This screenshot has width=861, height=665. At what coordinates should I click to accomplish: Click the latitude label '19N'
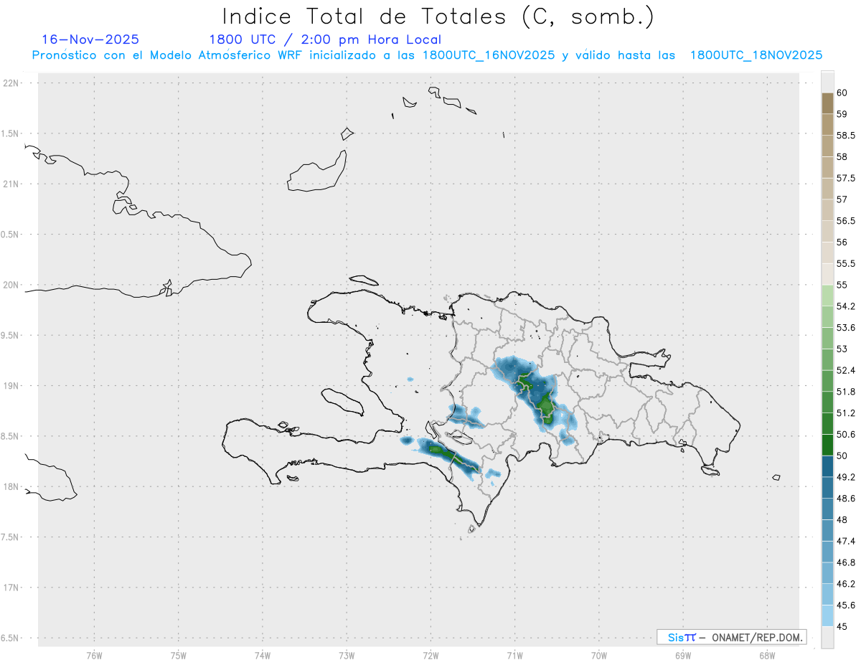click(x=11, y=385)
